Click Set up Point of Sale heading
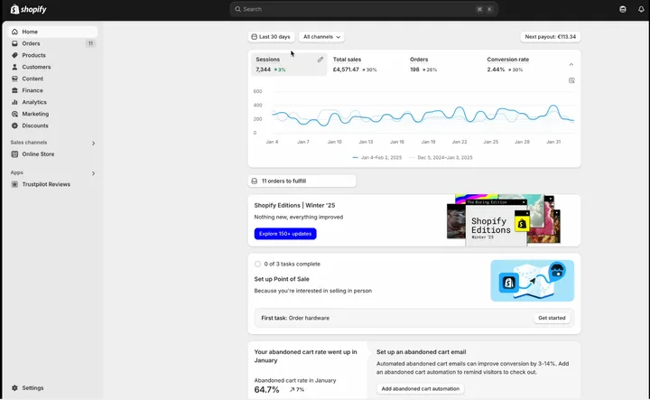This screenshot has width=650, height=400. click(282, 279)
